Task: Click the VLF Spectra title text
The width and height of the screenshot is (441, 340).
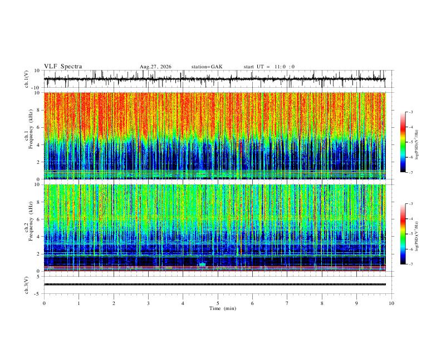Action: (63, 67)
